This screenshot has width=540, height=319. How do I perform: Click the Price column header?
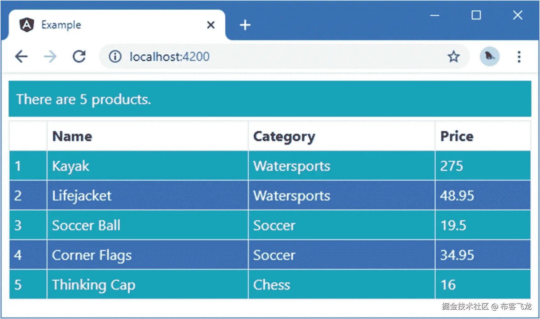pos(457,136)
